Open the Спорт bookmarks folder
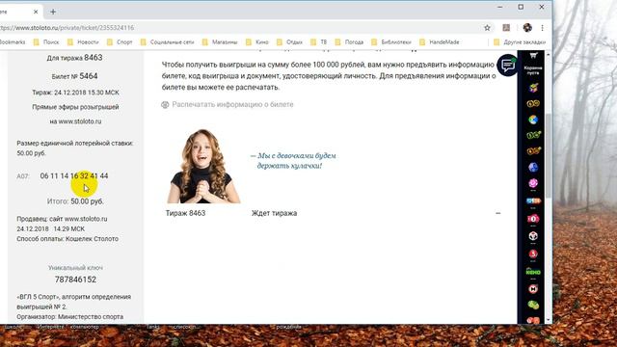This screenshot has height=347, width=617. (120, 42)
